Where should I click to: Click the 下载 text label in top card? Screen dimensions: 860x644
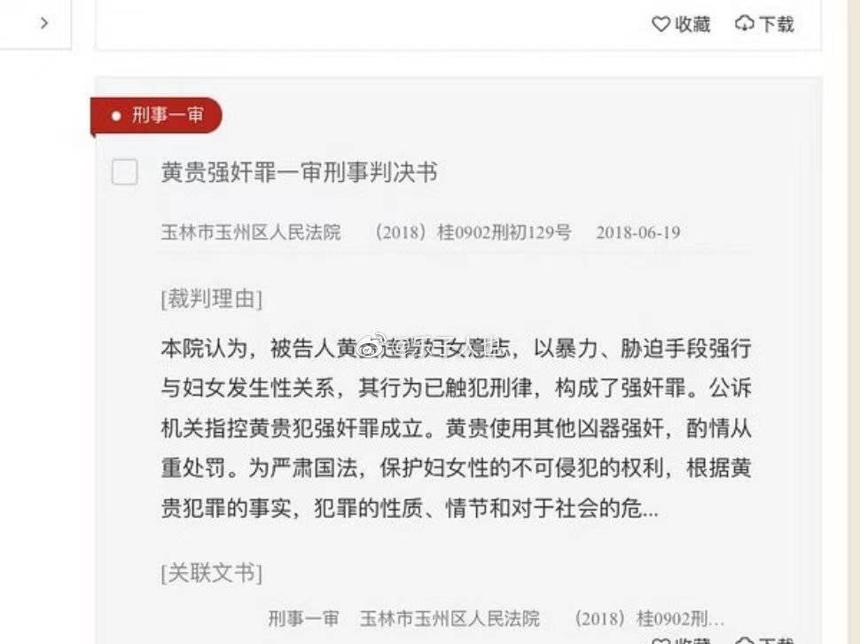tap(776, 24)
